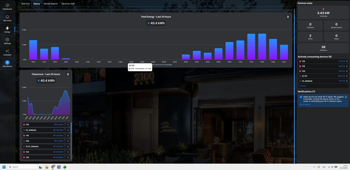Select the Electricity Tariff tab

coord(68,4)
